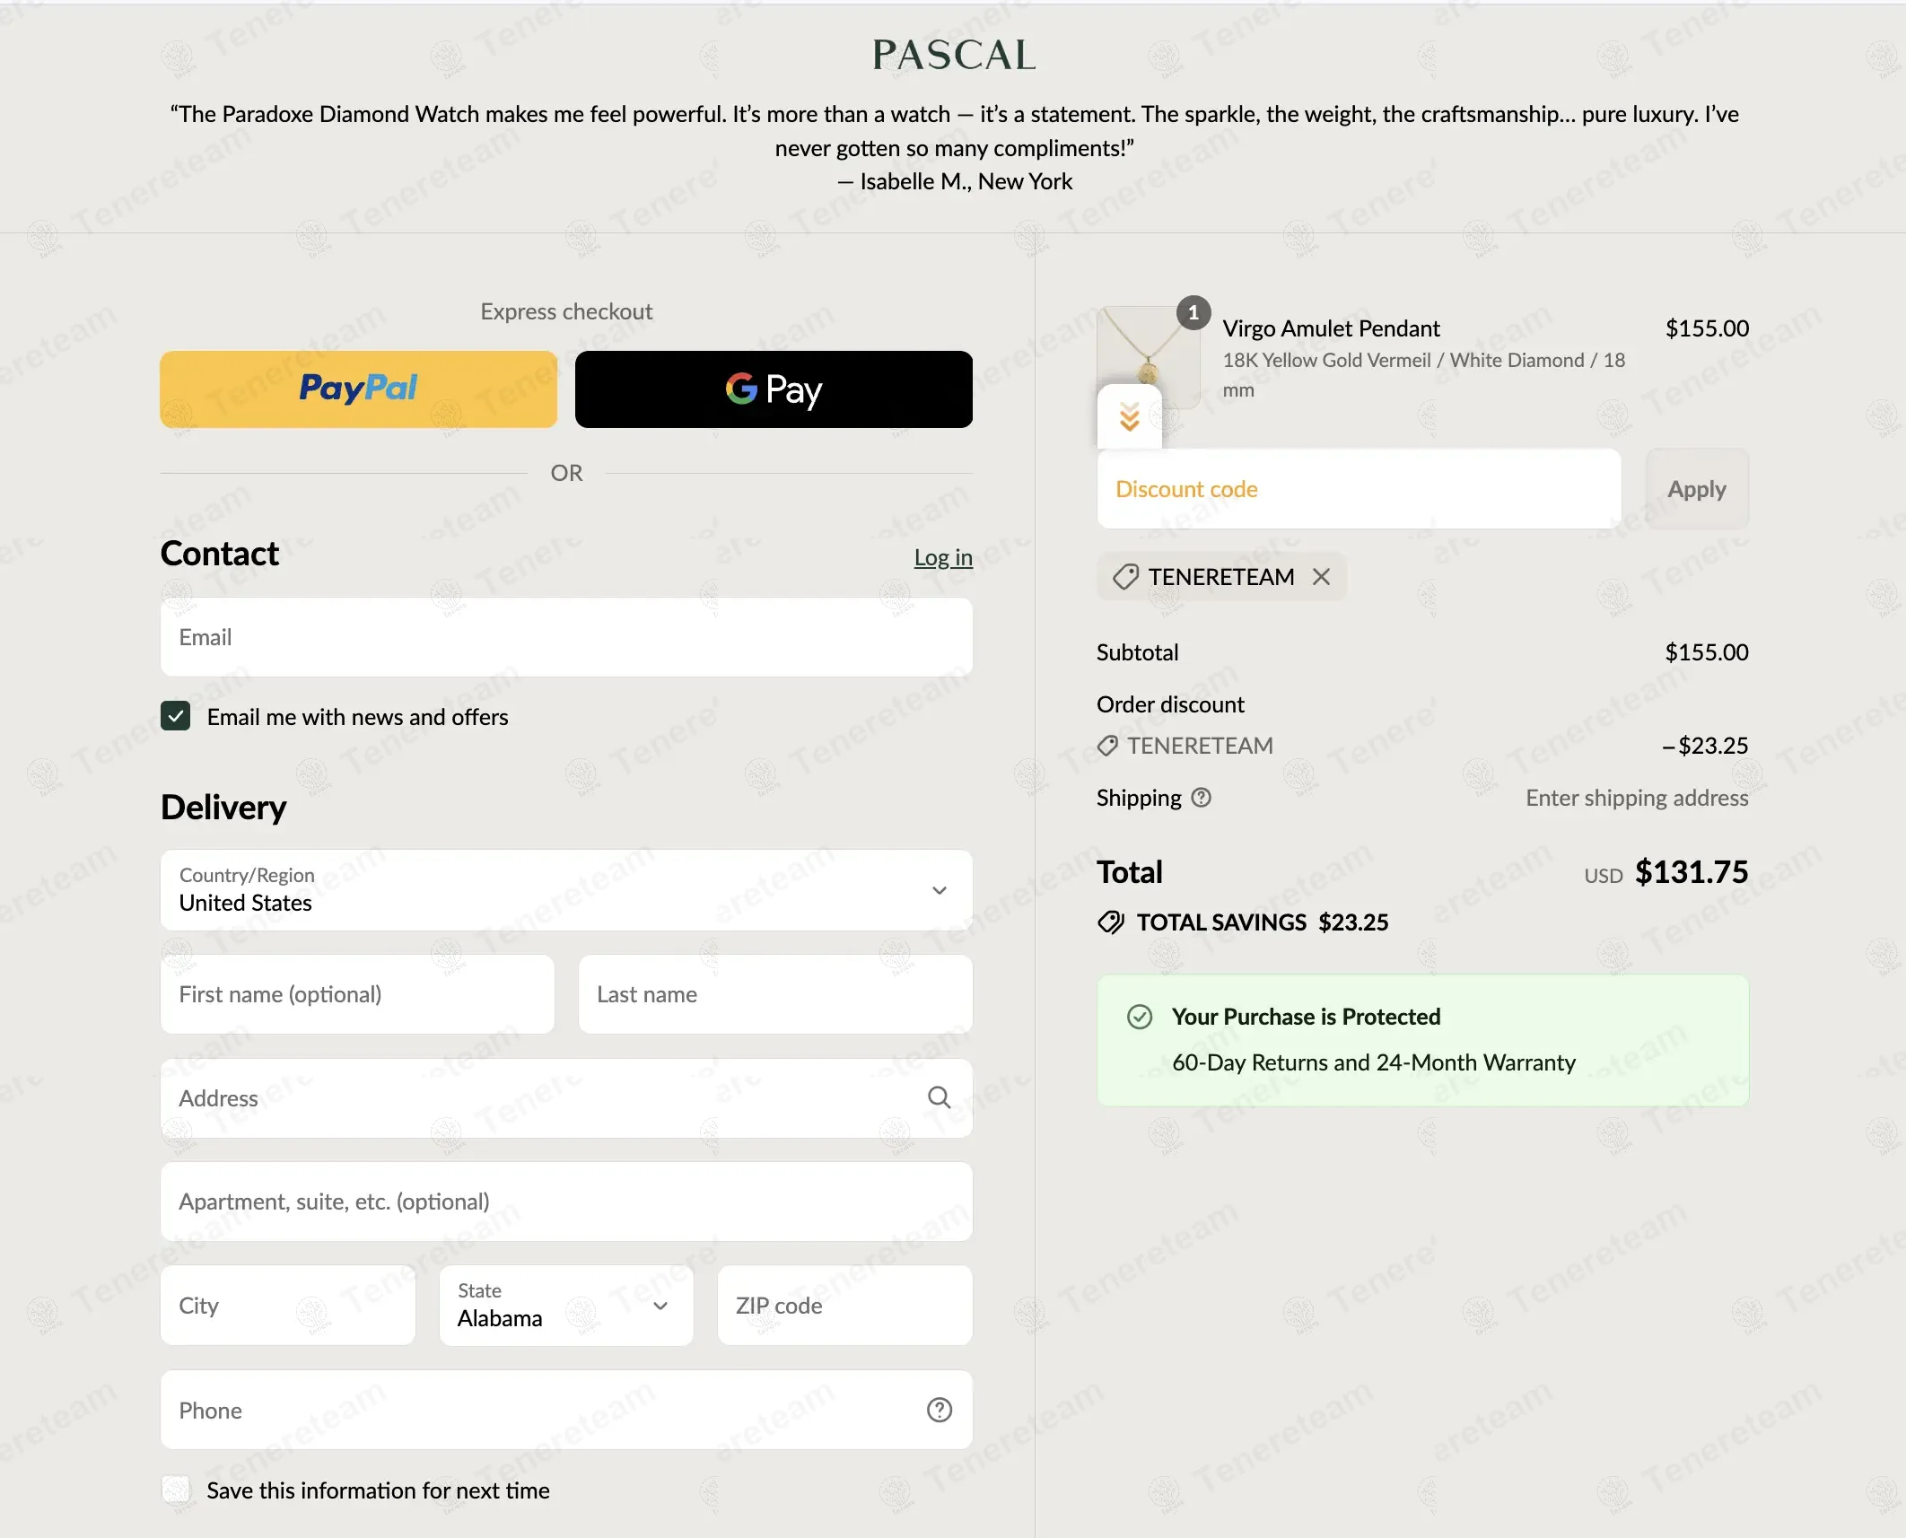
Task: Check Save this information for next time
Action: click(x=176, y=1490)
